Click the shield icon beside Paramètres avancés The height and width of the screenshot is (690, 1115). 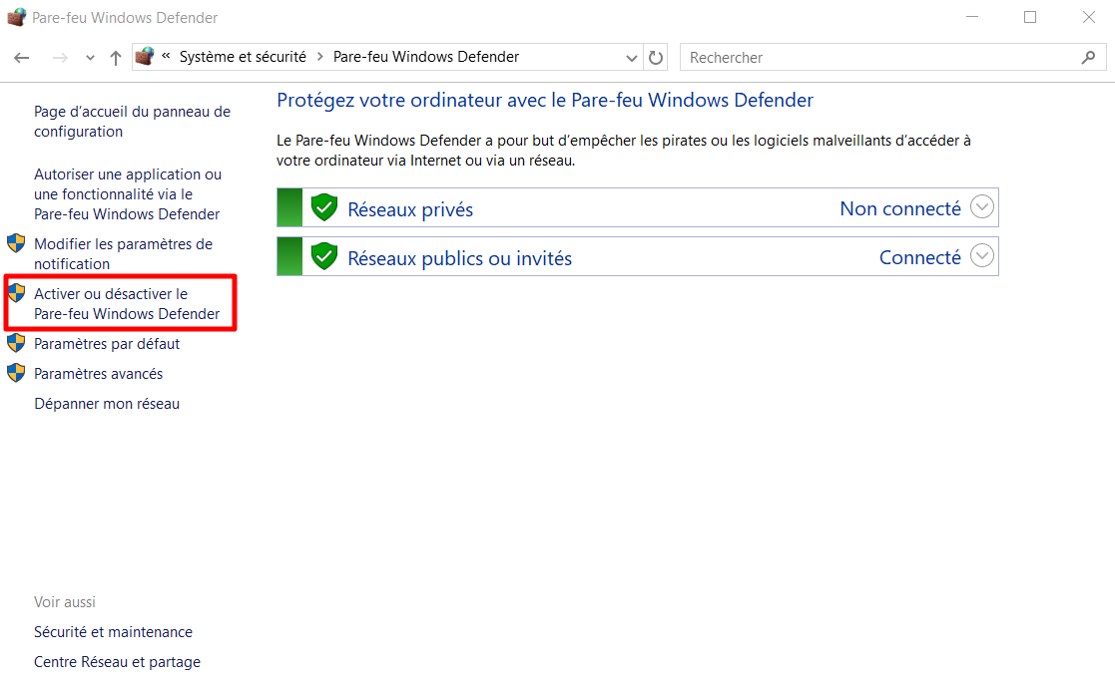click(16, 372)
